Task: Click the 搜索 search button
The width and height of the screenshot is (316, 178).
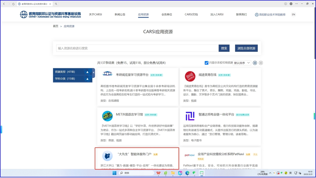Action: point(224,48)
